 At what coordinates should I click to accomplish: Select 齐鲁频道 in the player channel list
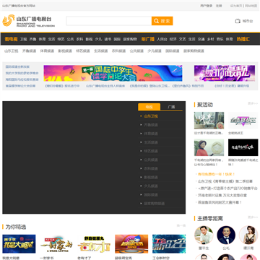coord(151,125)
